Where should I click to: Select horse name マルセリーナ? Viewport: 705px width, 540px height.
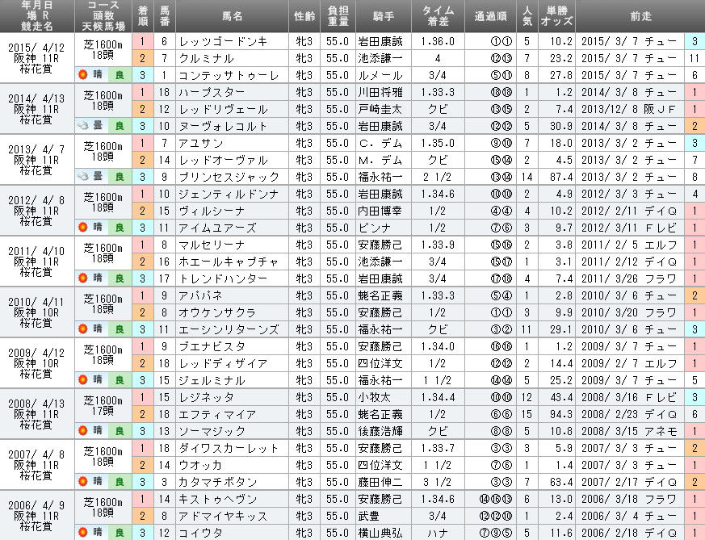tap(212, 245)
